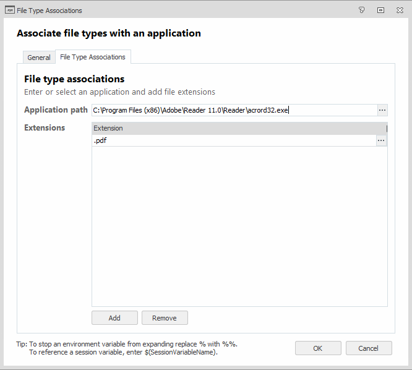Open ellipsis button in .pdf extension row

click(381, 140)
